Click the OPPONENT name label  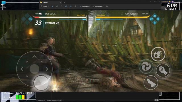[132, 14]
